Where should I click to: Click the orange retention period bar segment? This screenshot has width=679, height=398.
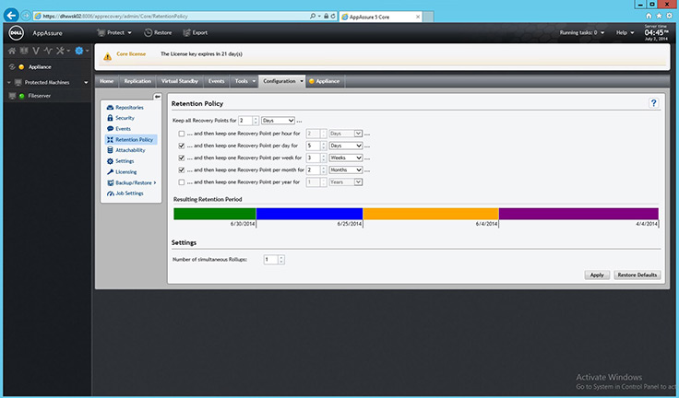pyautogui.click(x=431, y=214)
